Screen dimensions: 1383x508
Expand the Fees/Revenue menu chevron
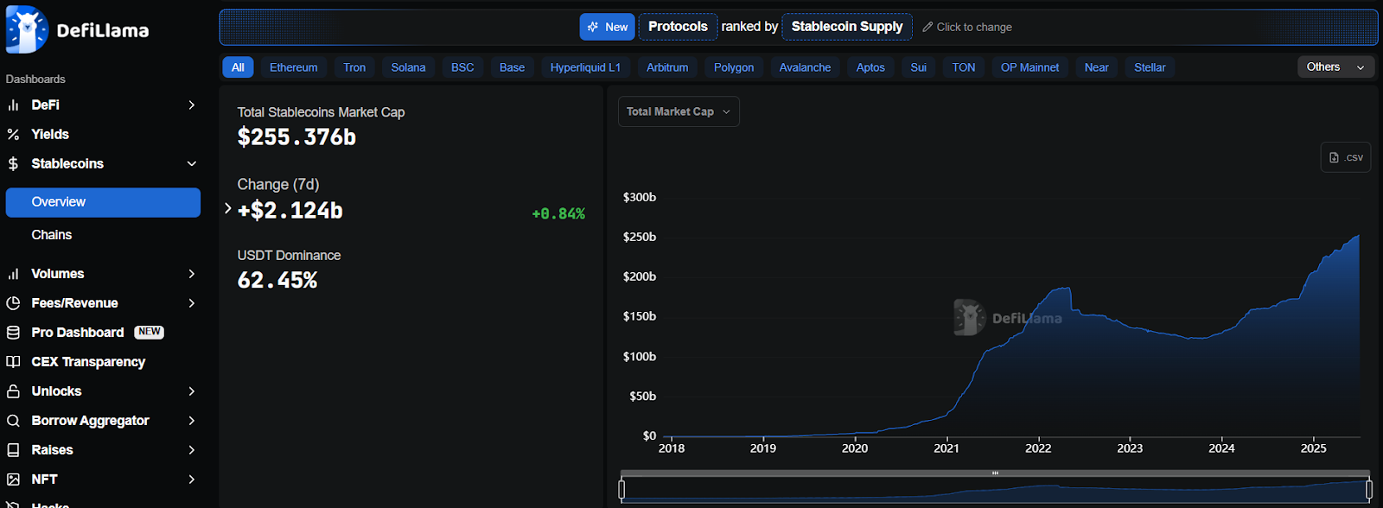tap(192, 303)
